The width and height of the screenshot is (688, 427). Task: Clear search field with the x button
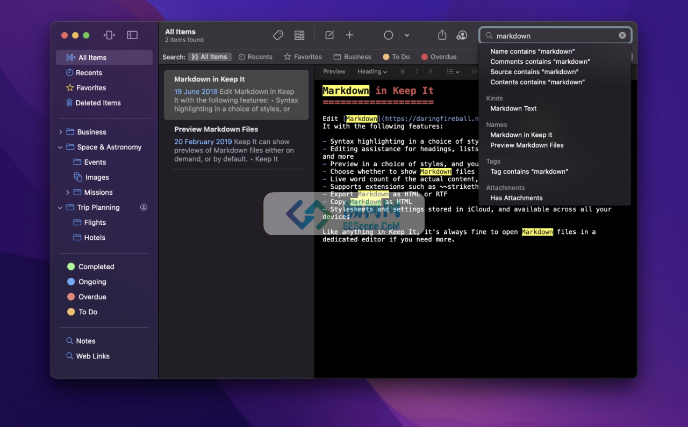(622, 35)
